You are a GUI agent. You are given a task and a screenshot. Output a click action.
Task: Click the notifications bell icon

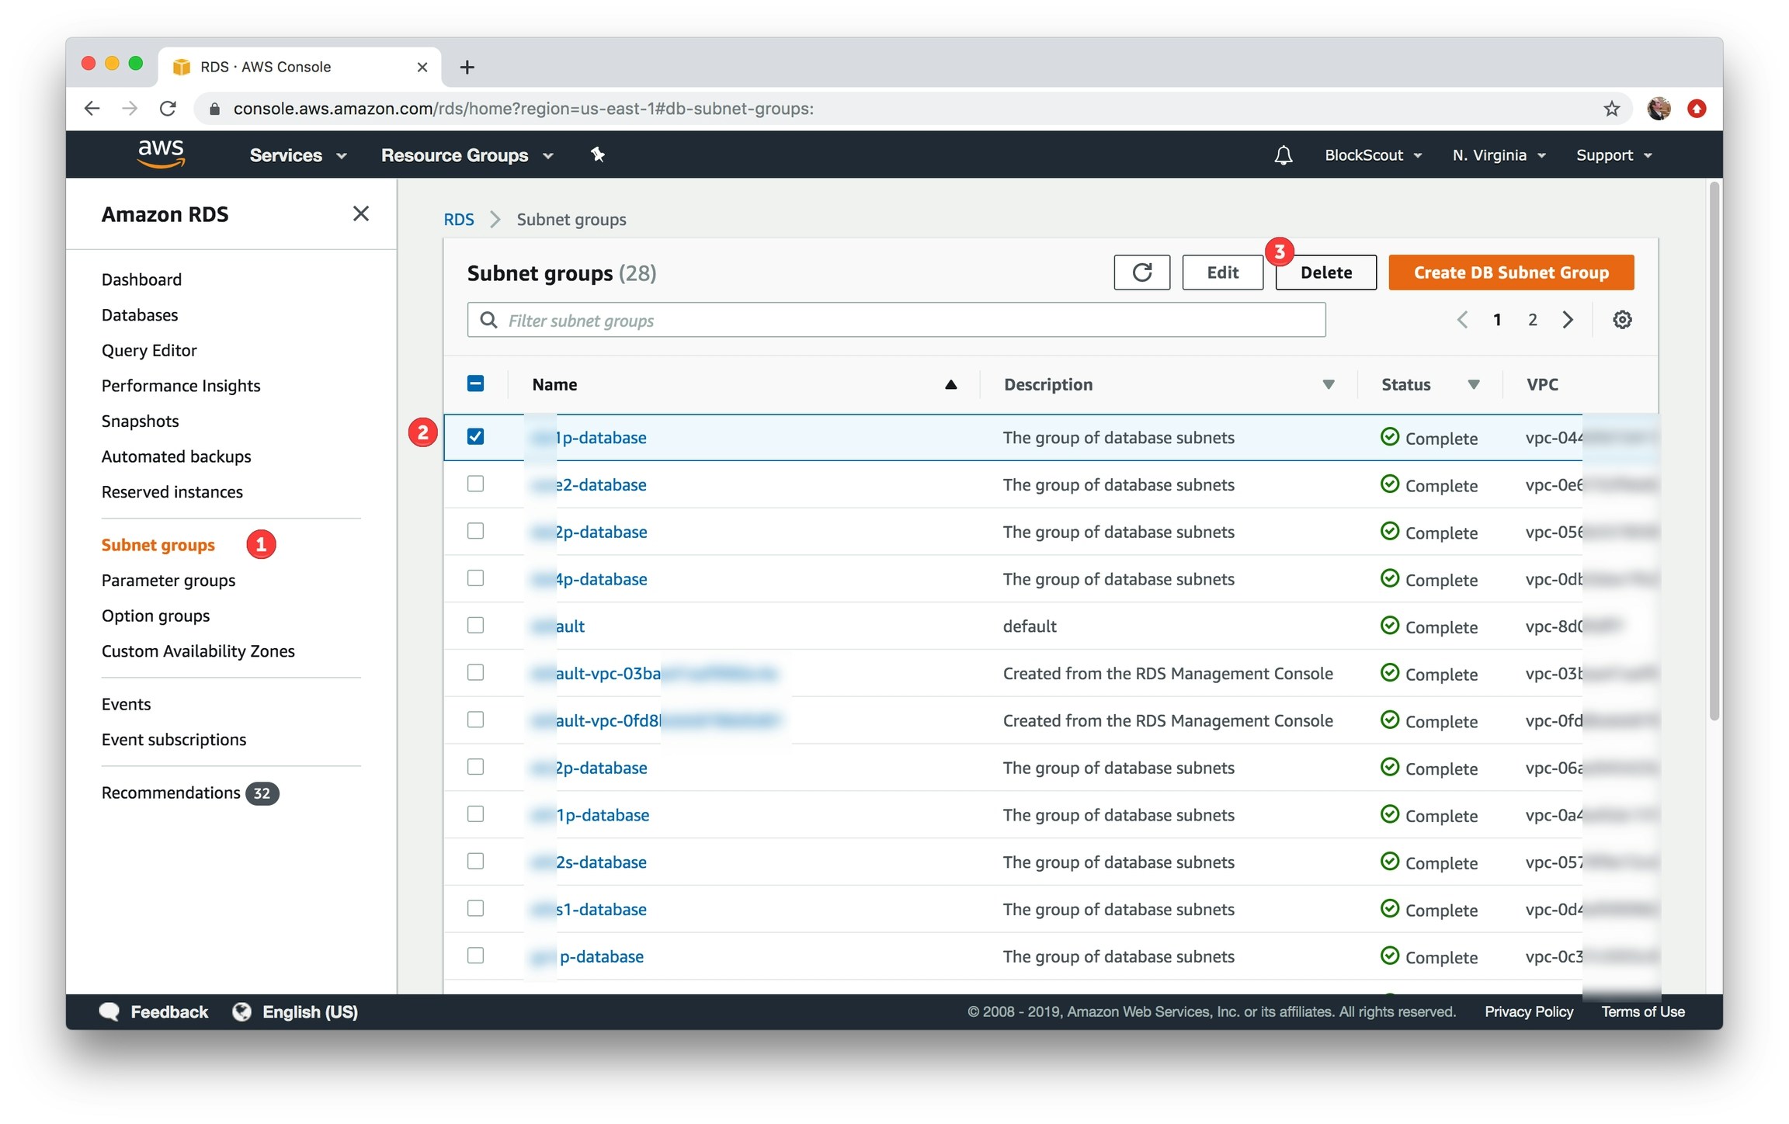click(x=1283, y=155)
